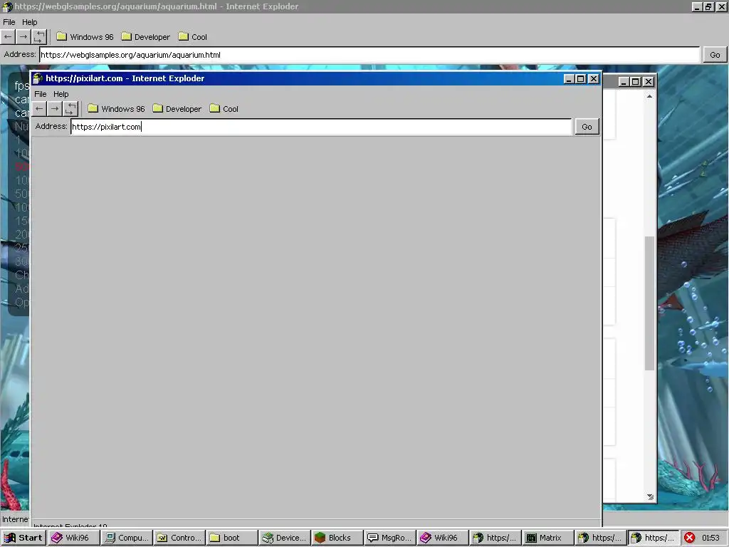Open Help menu in aquarium window
Viewport: 729px width, 547px height.
point(29,22)
